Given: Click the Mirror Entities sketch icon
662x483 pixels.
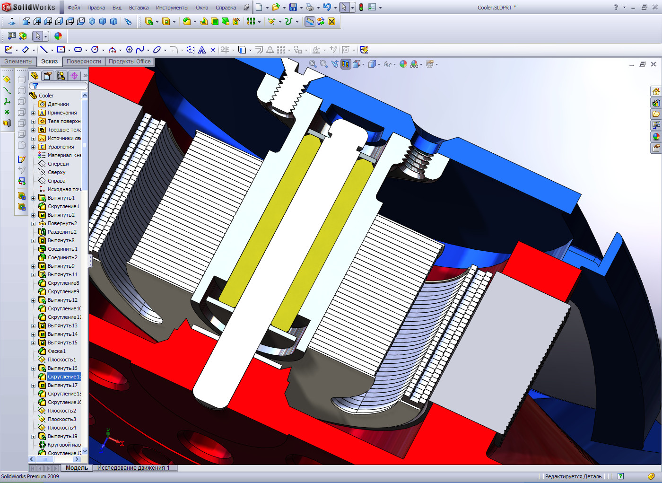Looking at the screenshot, I should [x=270, y=50].
